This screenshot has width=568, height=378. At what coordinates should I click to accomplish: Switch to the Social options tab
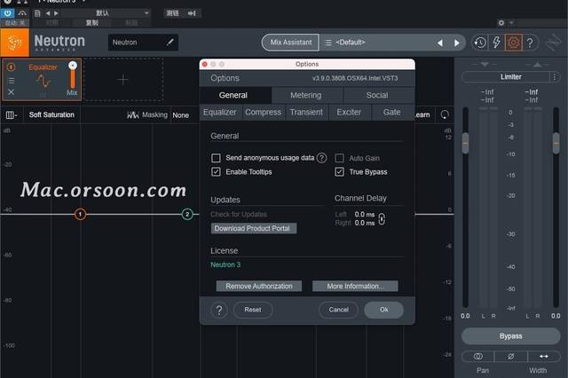377,95
